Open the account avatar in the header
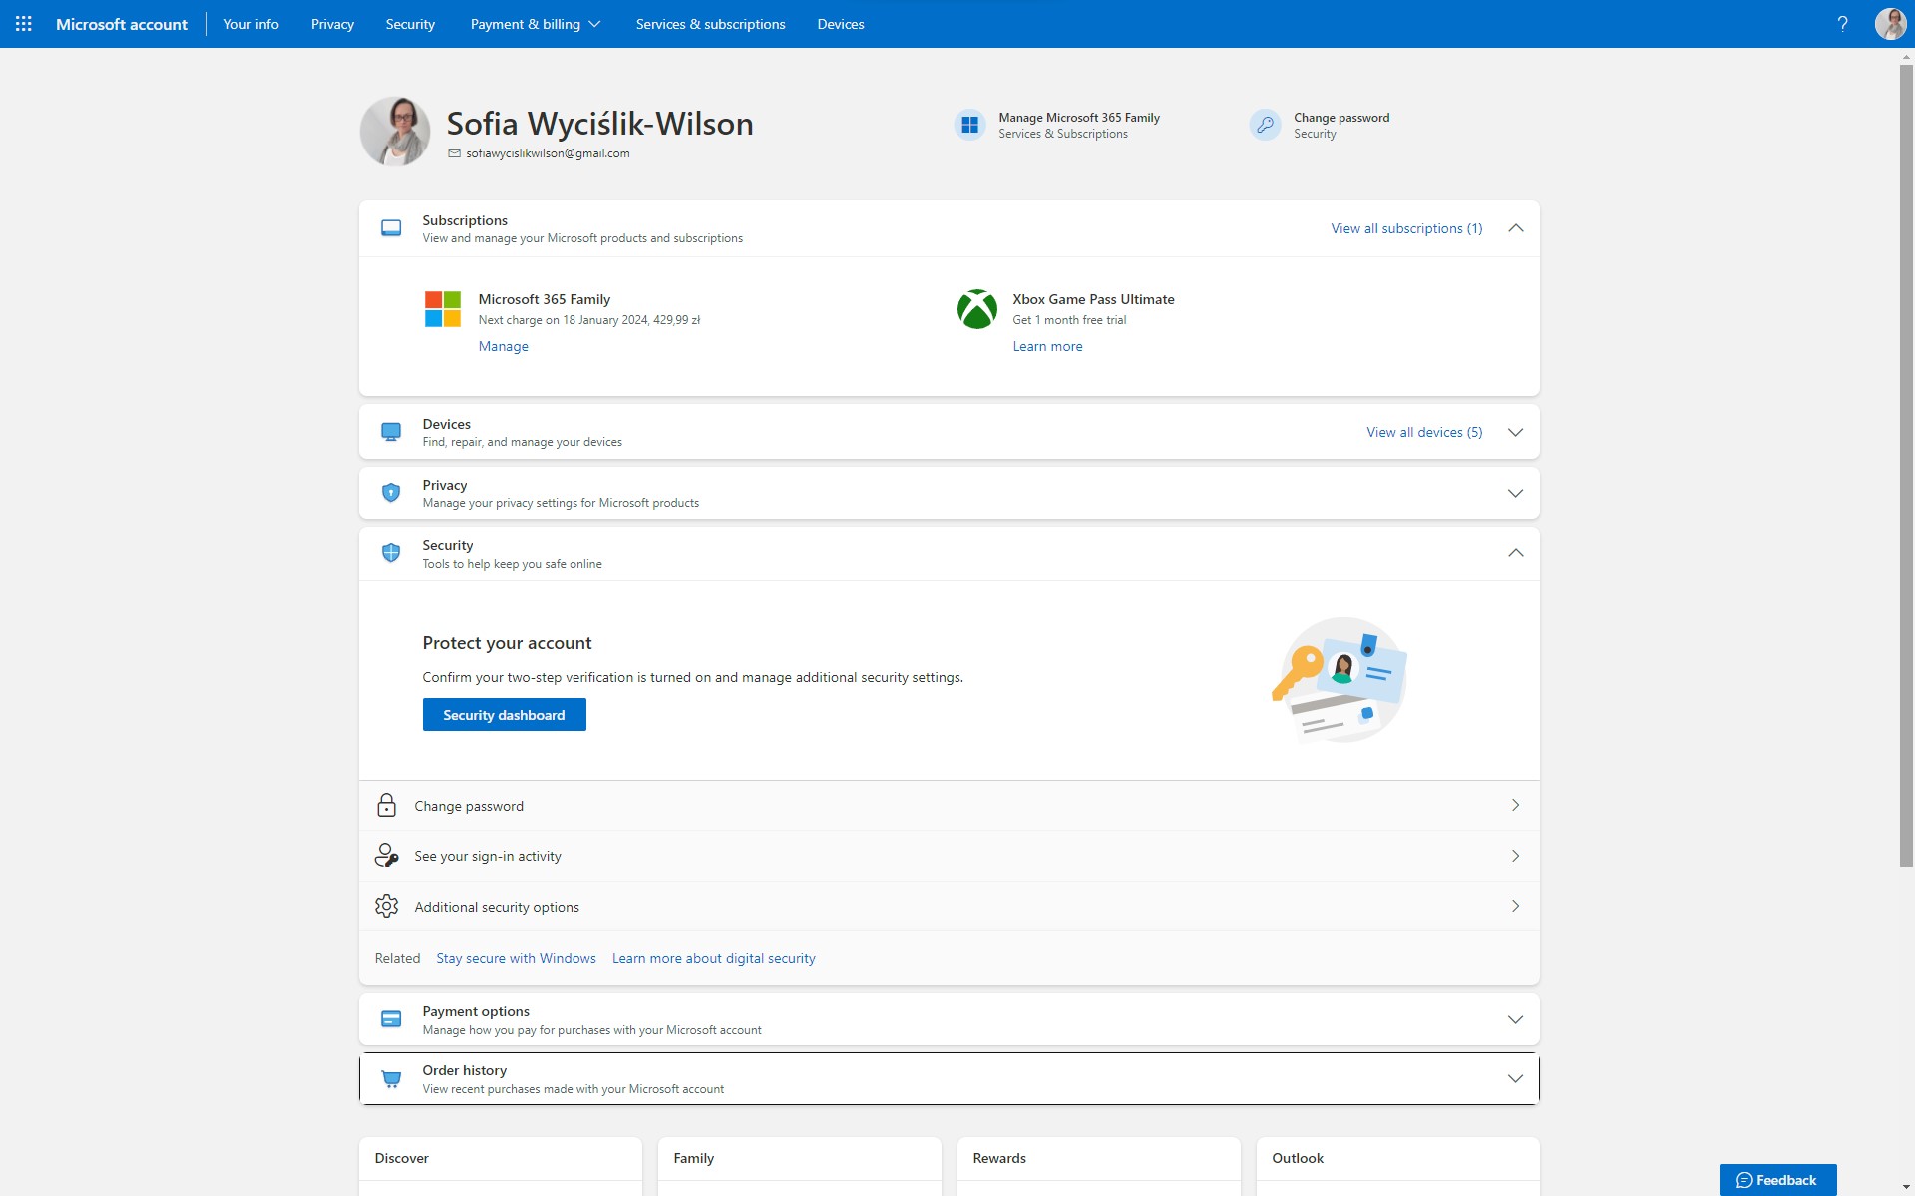 click(x=1890, y=24)
